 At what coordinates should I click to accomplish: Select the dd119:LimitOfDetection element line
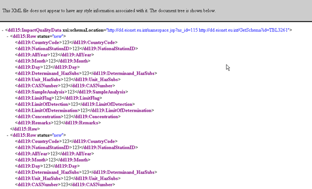[75, 104]
